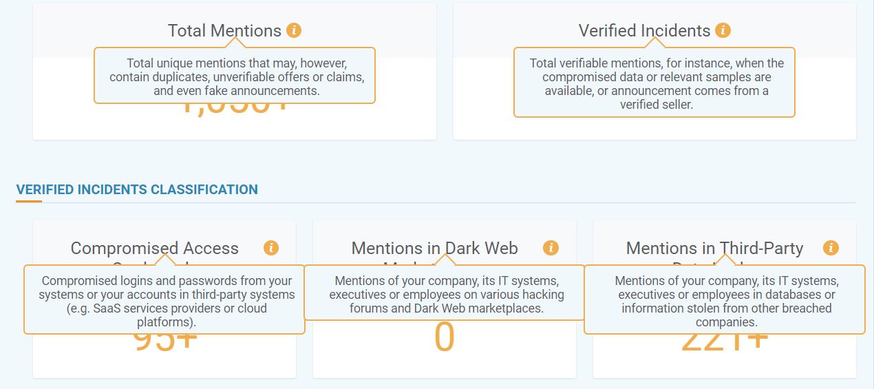The height and width of the screenshot is (389, 874).
Task: Click the tooltip about compromised logins and passwords
Action: (x=164, y=299)
